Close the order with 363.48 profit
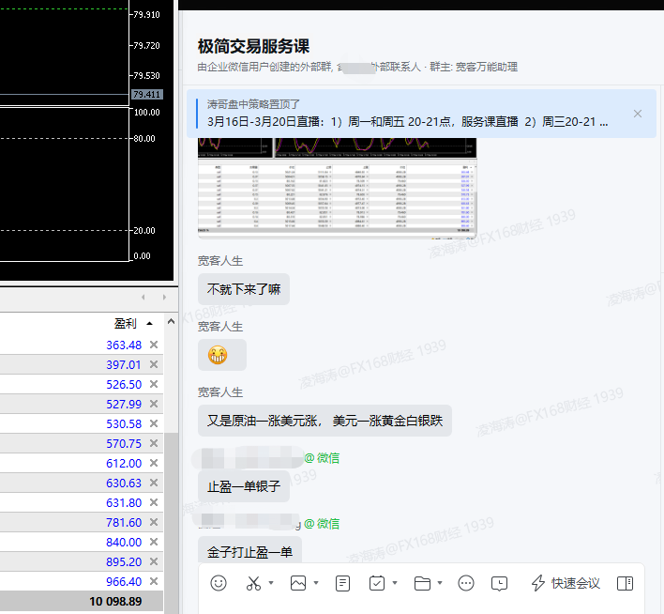Viewport: 664px width, 614px height. tap(154, 345)
